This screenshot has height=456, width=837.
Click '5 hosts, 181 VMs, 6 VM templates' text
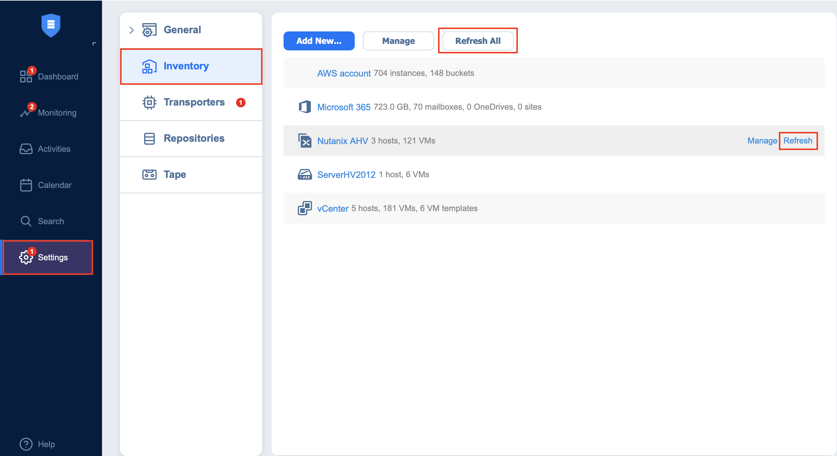414,208
